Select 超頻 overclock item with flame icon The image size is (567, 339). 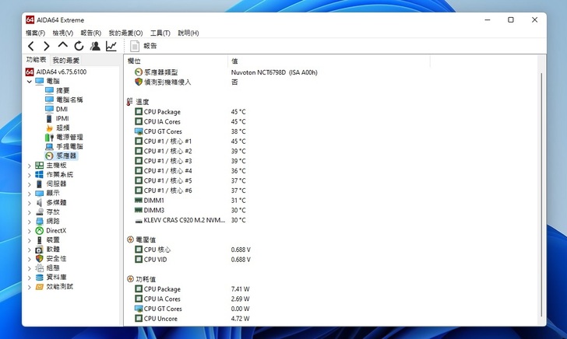62,128
